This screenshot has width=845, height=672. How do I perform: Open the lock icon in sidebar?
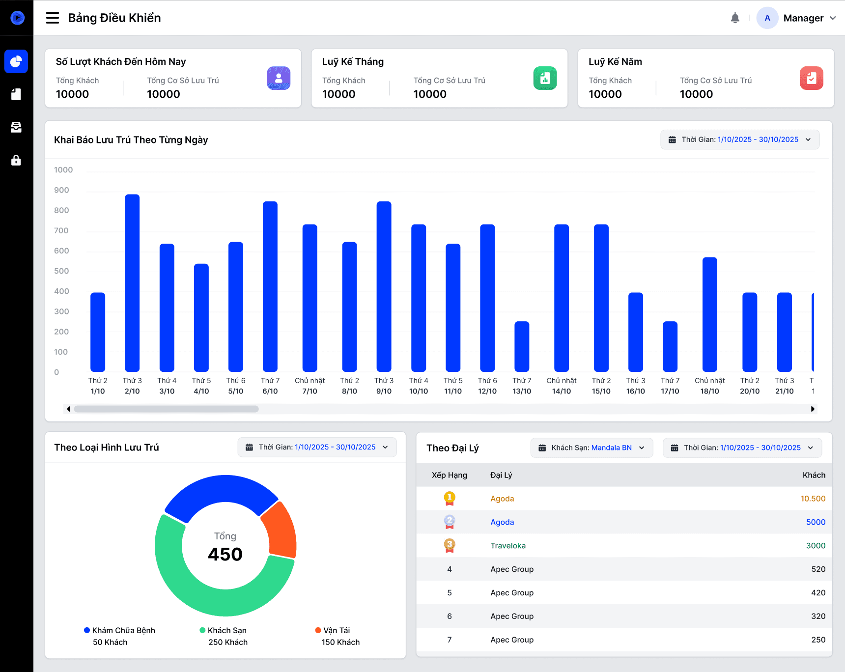click(x=16, y=160)
